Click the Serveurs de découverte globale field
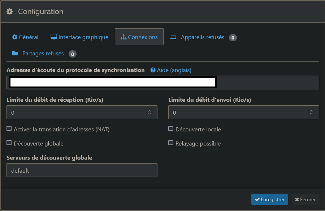 (82, 170)
